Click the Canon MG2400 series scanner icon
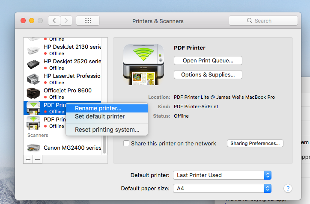This screenshot has height=204, width=310. pyautogui.click(x=33, y=148)
